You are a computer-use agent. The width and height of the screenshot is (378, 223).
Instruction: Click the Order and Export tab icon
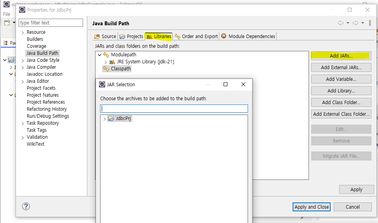[x=177, y=37]
